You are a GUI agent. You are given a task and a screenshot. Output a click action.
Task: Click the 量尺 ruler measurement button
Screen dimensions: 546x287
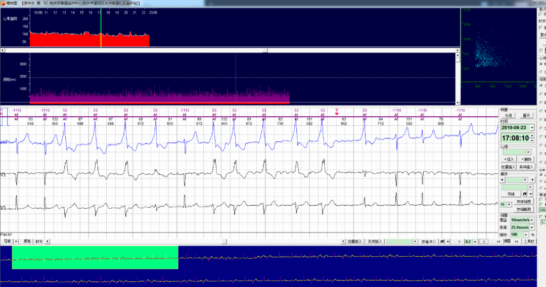tap(526, 115)
